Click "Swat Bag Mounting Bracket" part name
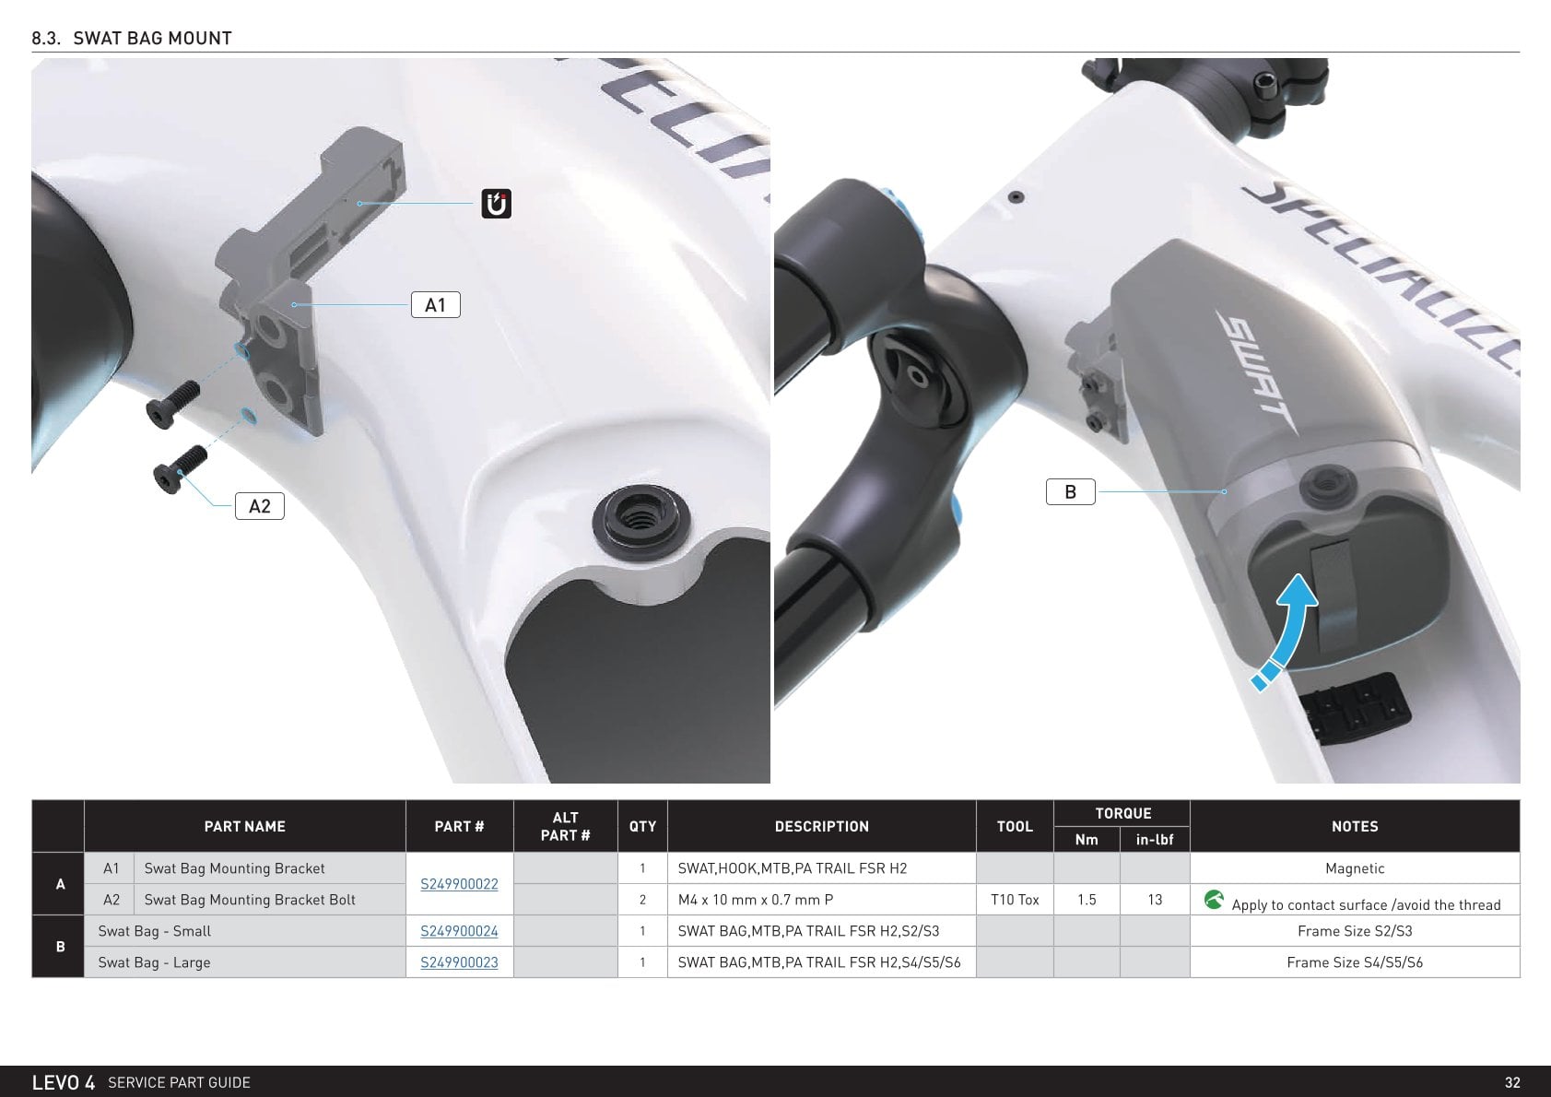 (234, 868)
